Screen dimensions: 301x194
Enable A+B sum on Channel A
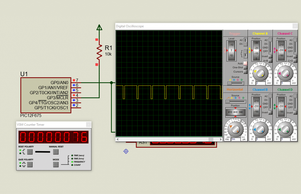270,61
